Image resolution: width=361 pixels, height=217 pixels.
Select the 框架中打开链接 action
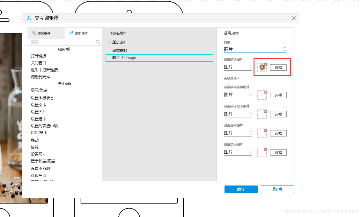[x=44, y=70]
